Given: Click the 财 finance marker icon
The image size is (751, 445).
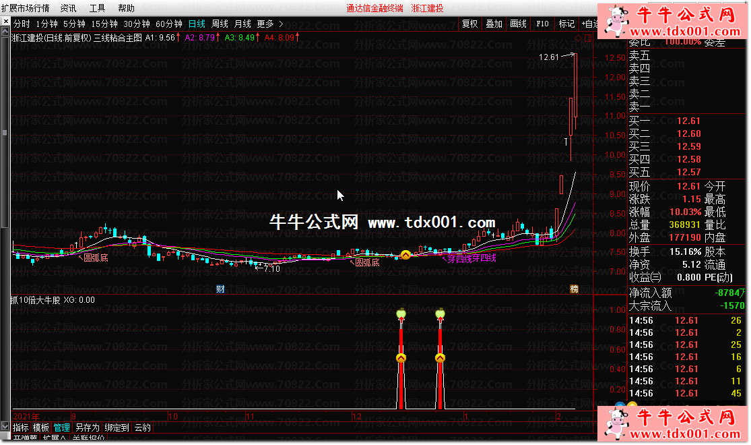Looking at the screenshot, I should (x=220, y=289).
